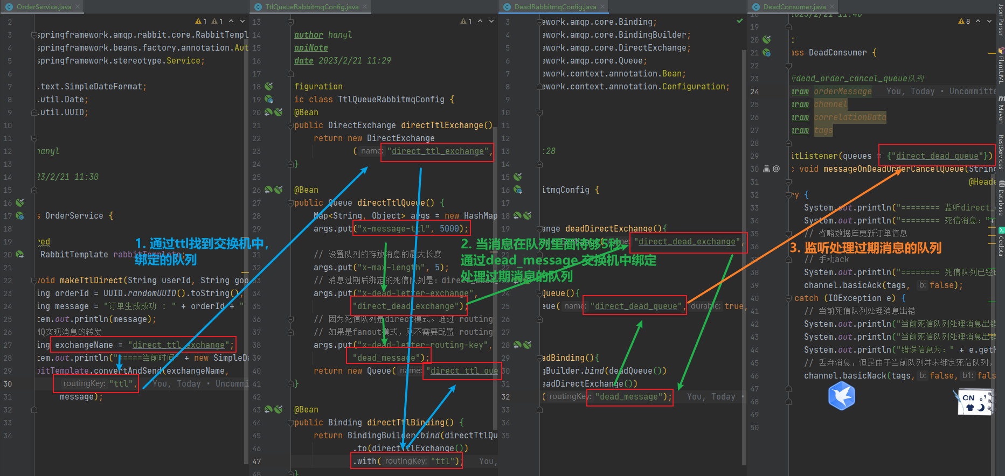Collapse imports fold marker at OrderService line 3

click(x=34, y=35)
